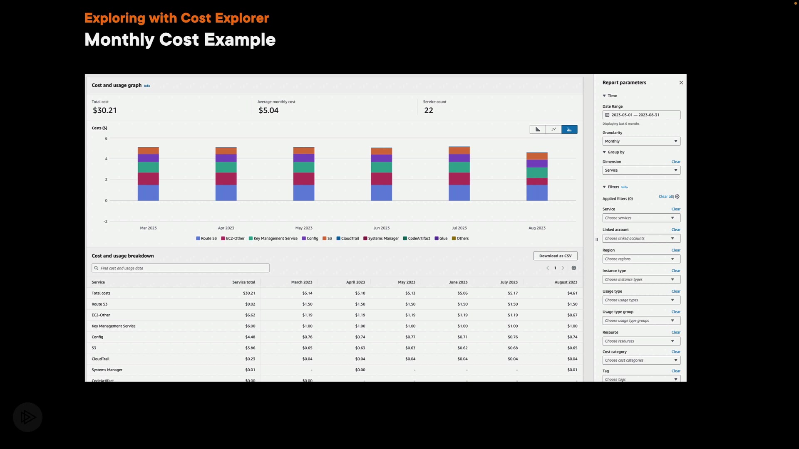Viewport: 799px width, 449px height.
Task: Open breakdown table preferences gear
Action: pos(574,268)
